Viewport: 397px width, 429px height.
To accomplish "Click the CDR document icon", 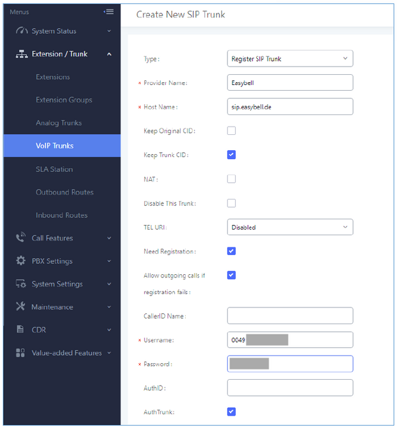I will point(20,330).
